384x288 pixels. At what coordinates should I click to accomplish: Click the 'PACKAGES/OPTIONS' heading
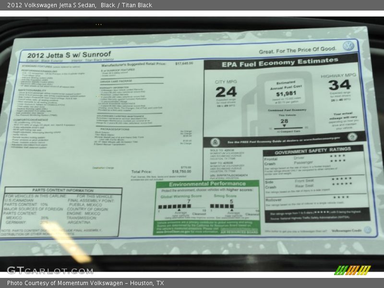pyautogui.click(x=115, y=129)
